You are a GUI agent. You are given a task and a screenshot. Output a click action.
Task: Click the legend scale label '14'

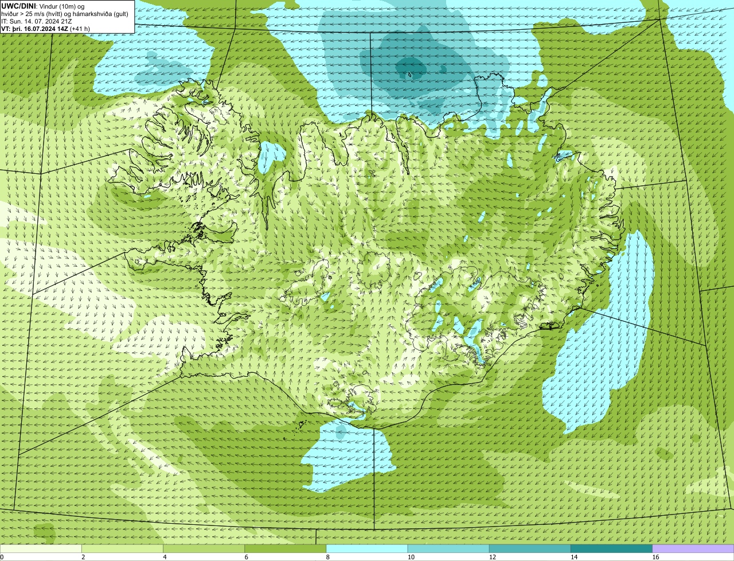(x=573, y=557)
